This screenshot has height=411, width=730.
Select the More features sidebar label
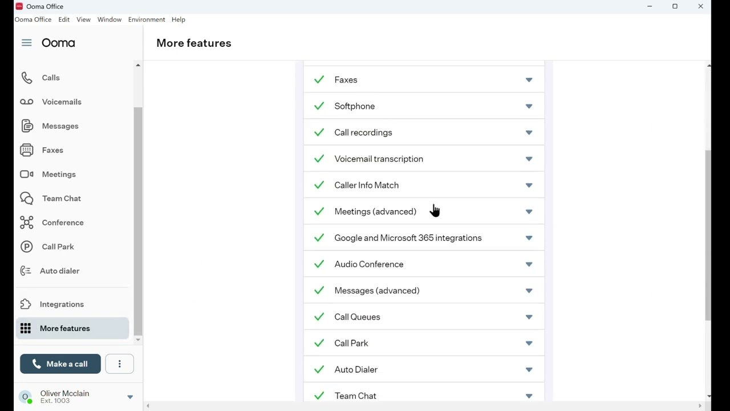pyautogui.click(x=65, y=328)
